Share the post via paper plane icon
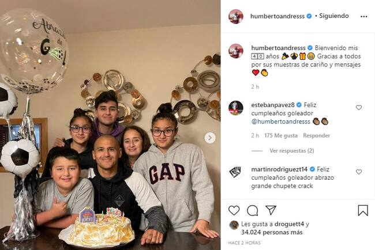The height and width of the screenshot is (250, 375). pyautogui.click(x=271, y=210)
